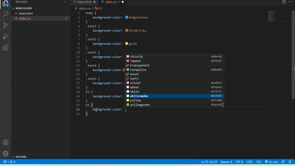Click styles.css in the breadcrumb
This screenshot has width=295, height=166.
tap(84, 8)
